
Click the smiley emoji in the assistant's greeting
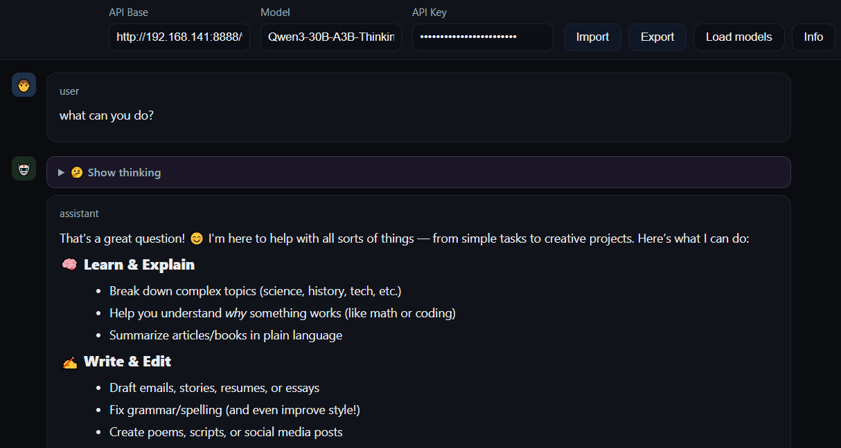click(x=196, y=238)
